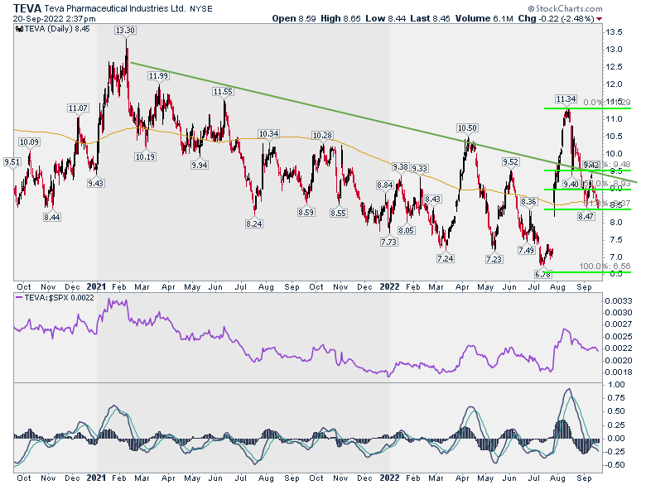
Task: Click the 7.73 low price label
Action: [x=389, y=242]
